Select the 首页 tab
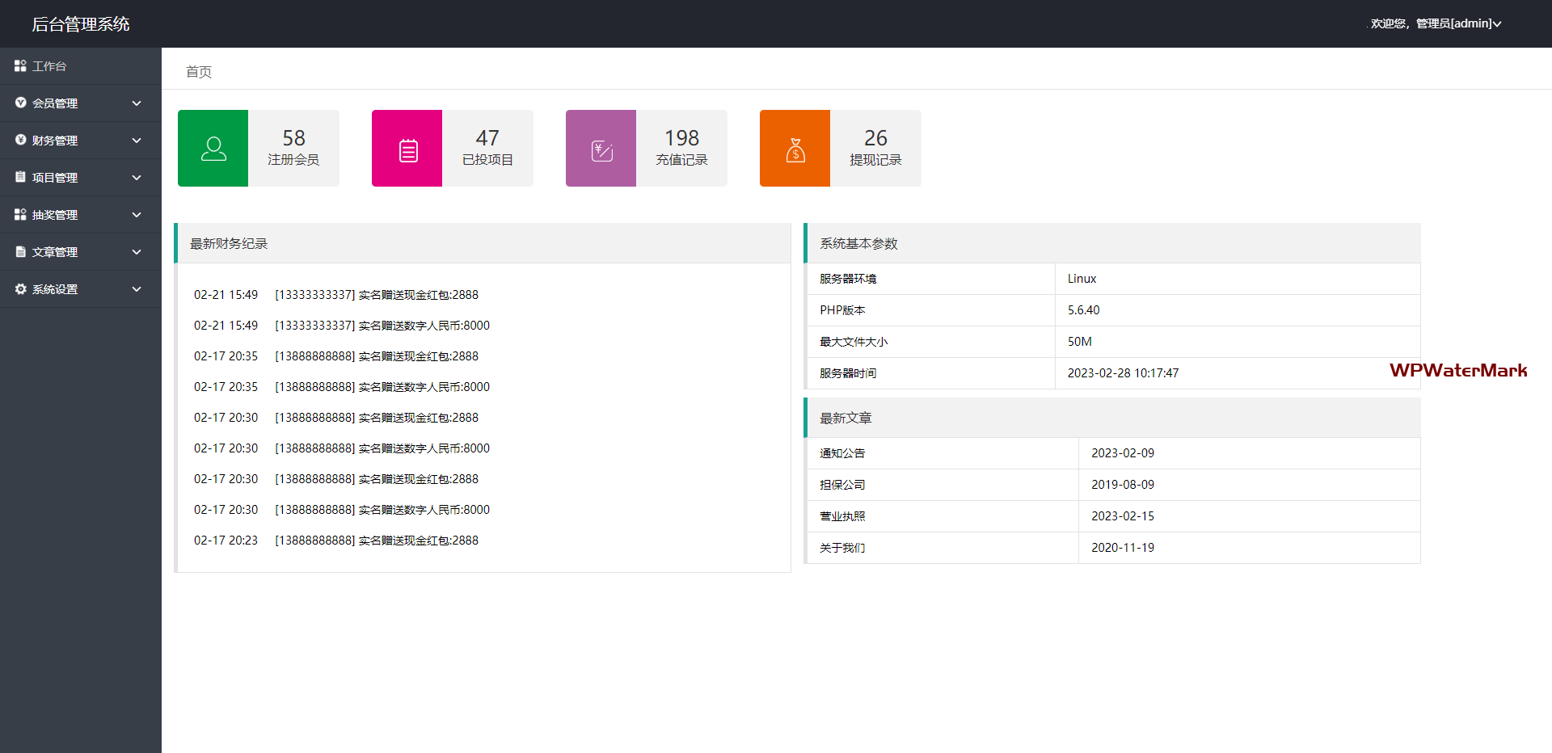This screenshot has height=753, width=1552. (x=199, y=72)
